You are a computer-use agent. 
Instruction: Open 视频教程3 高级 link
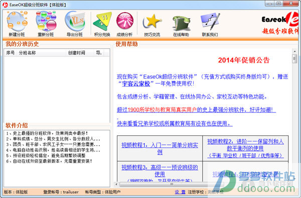(x=160, y=170)
